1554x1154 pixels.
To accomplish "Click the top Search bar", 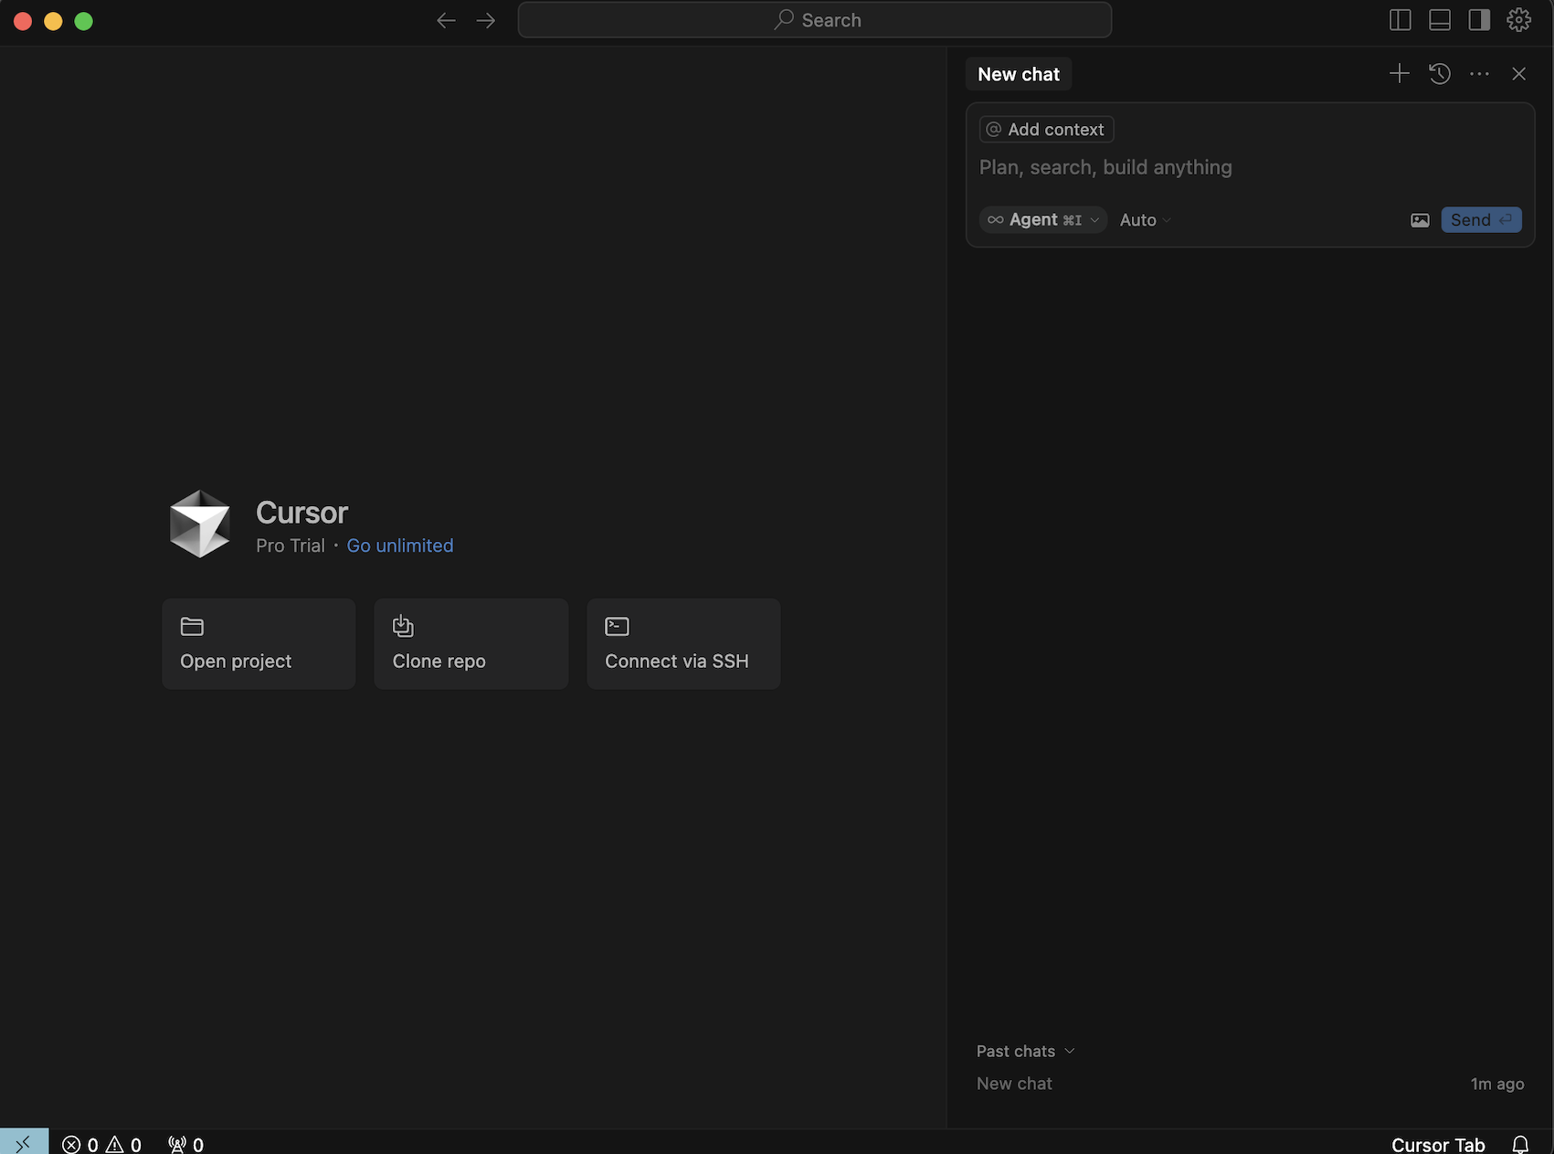I will click(x=815, y=20).
